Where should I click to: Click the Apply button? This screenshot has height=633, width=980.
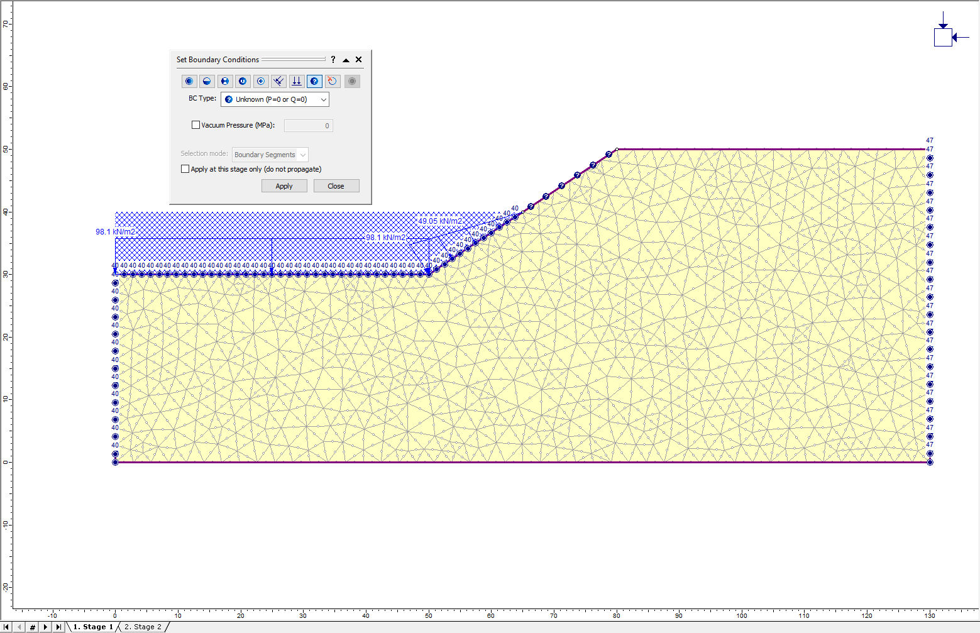(x=284, y=185)
